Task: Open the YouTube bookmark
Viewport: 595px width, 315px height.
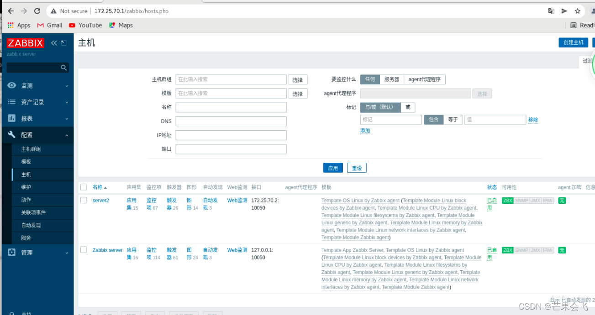Action: point(85,25)
